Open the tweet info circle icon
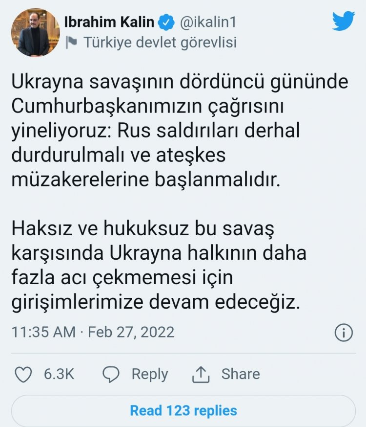 point(344,333)
